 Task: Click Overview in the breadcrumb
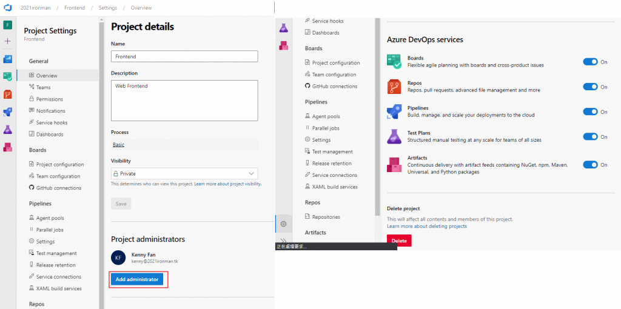click(141, 8)
